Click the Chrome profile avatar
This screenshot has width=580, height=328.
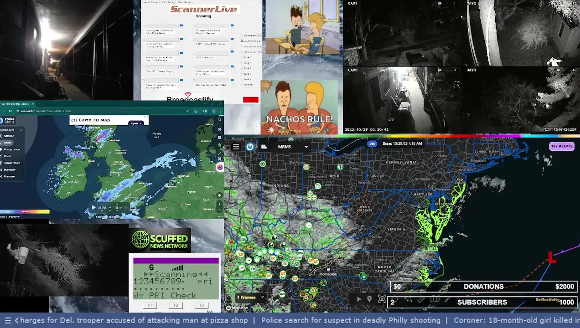click(214, 111)
